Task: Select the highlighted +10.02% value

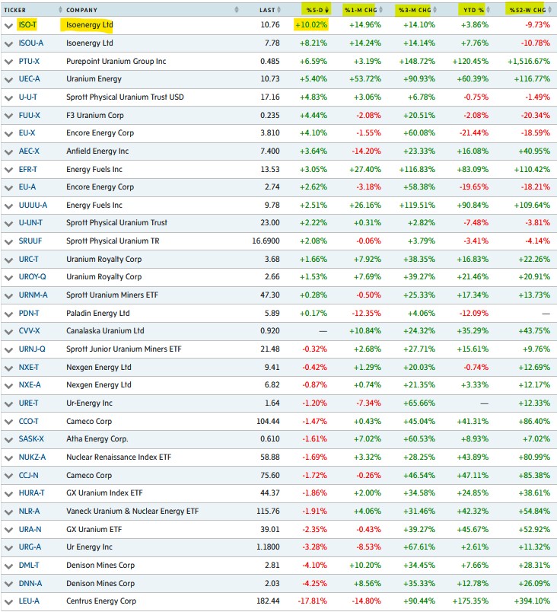Action: (311, 25)
